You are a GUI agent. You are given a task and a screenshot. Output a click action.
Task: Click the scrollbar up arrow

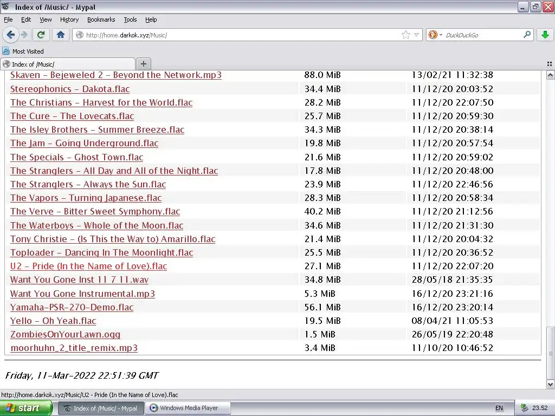(x=550, y=75)
